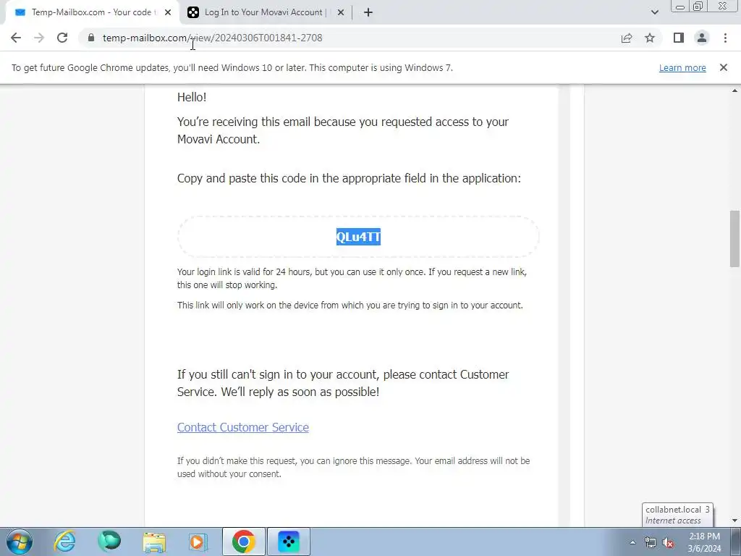Viewport: 741px width, 556px height.
Task: Open the taskbar clock and date
Action: click(704, 542)
